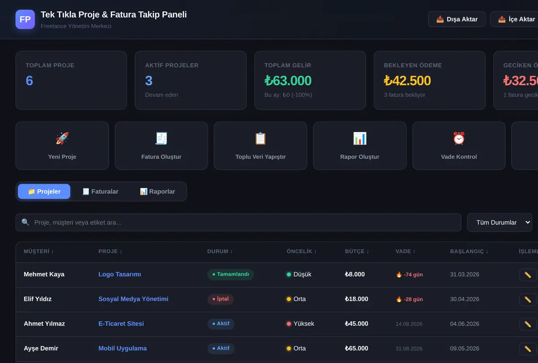Image resolution: width=538 pixels, height=363 pixels.
Task: Open the Raporlar tab
Action: click(x=157, y=191)
